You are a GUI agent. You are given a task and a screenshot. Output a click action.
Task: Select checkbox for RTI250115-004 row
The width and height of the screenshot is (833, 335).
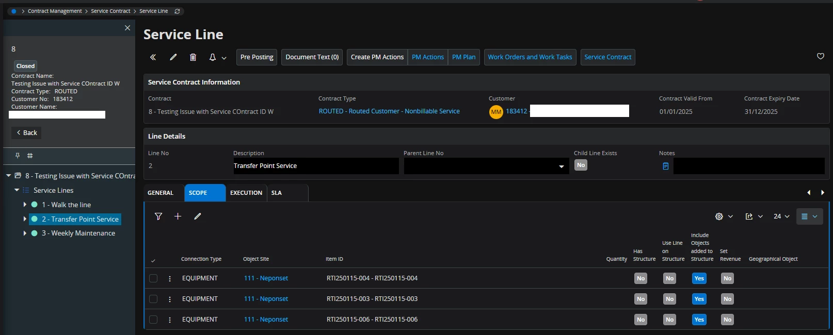[x=153, y=278]
